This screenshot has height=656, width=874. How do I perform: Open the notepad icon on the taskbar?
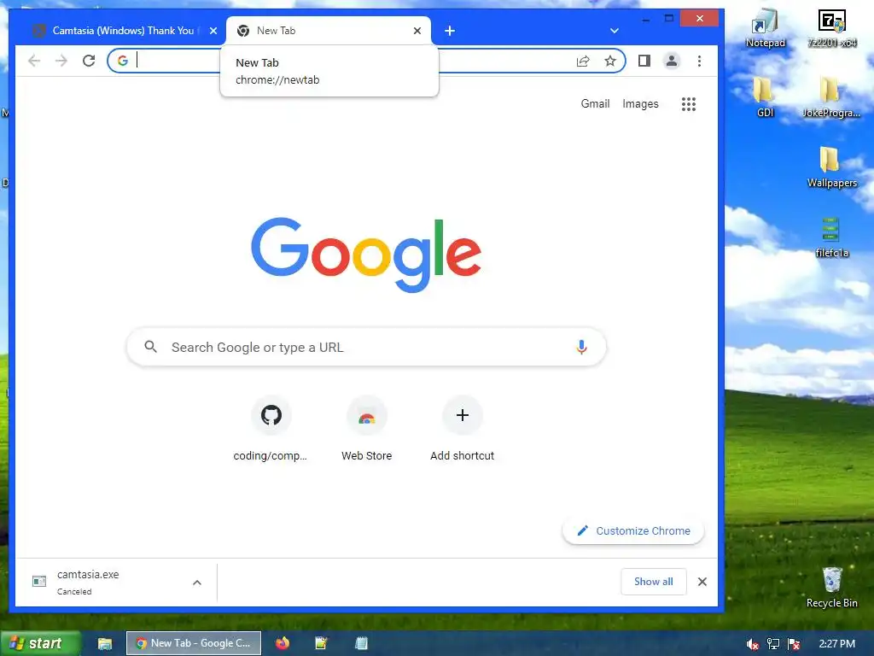click(x=361, y=643)
